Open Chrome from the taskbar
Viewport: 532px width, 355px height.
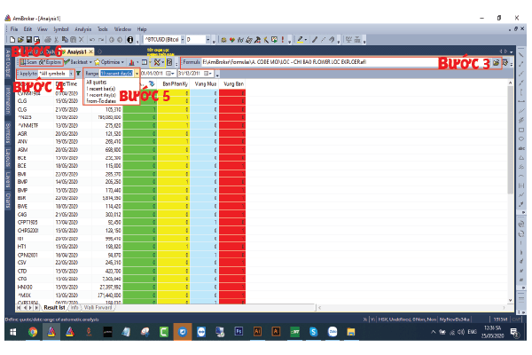click(33, 332)
